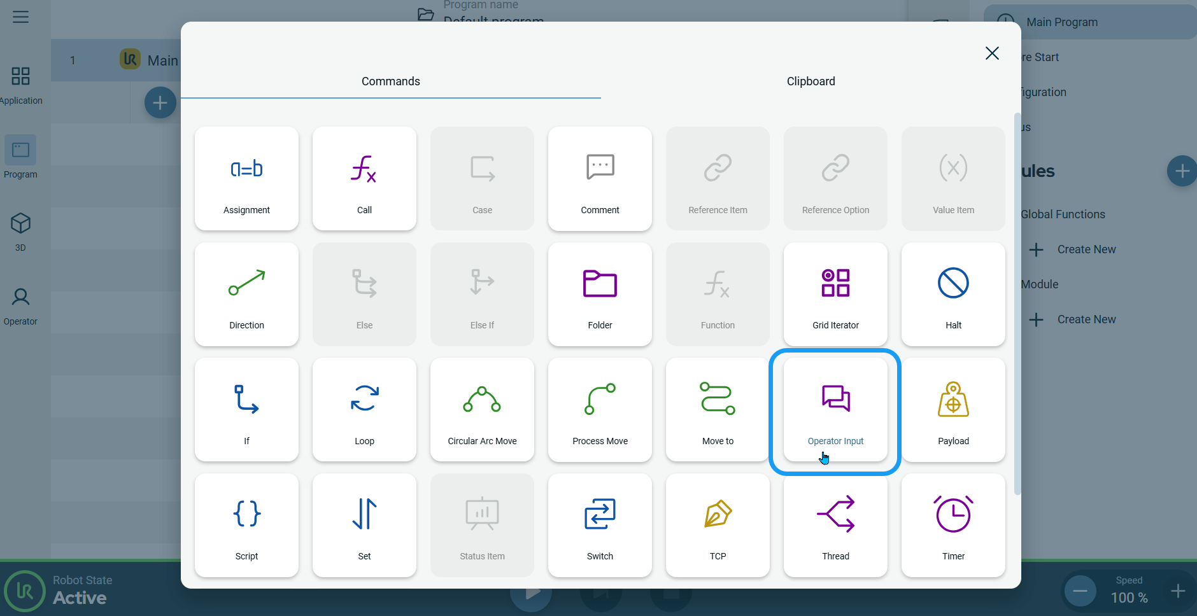Insert the Move to command
This screenshot has height=616, width=1197.
(718, 410)
